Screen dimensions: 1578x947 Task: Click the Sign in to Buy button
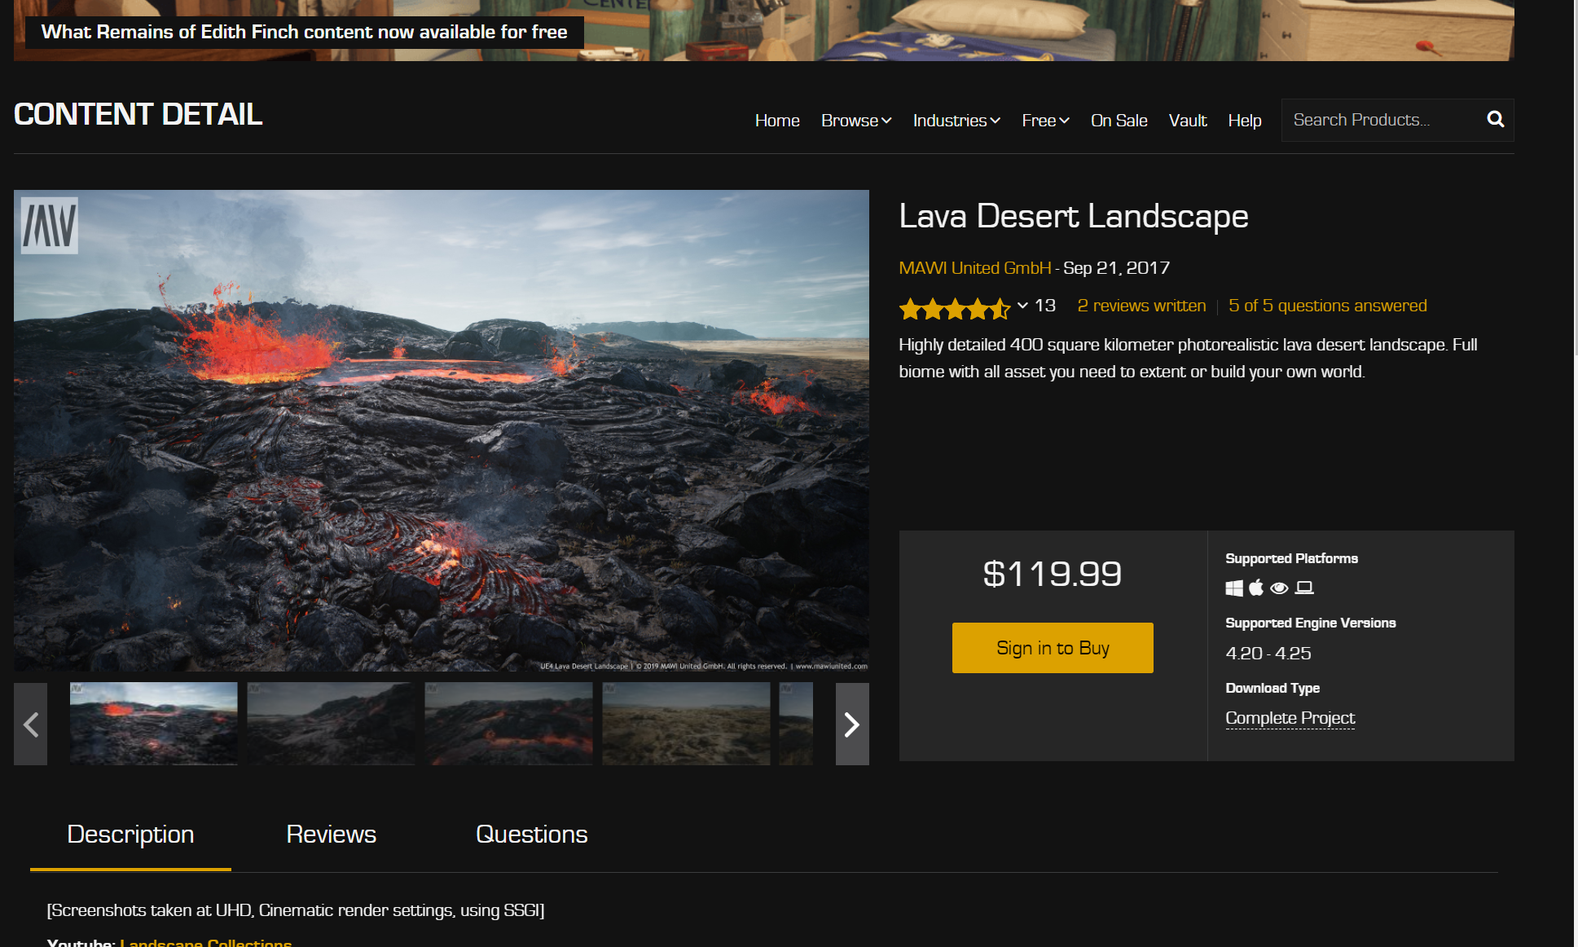coord(1053,648)
